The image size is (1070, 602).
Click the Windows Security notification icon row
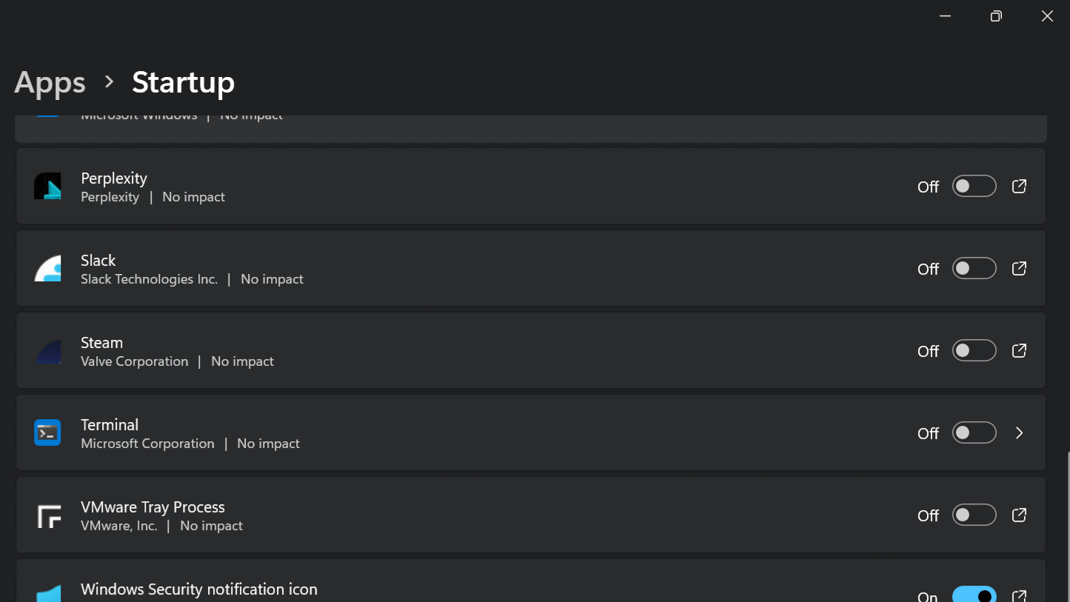pos(530,581)
